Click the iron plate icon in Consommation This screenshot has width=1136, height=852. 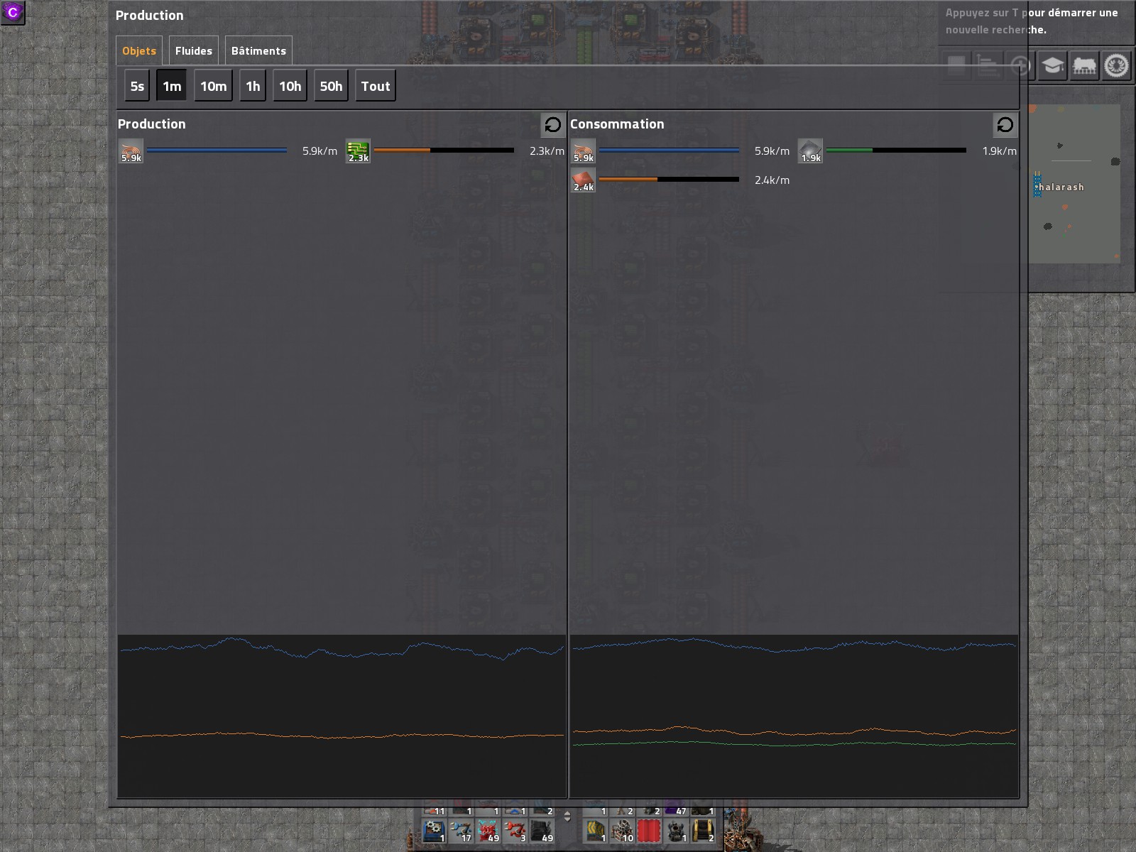coord(810,151)
